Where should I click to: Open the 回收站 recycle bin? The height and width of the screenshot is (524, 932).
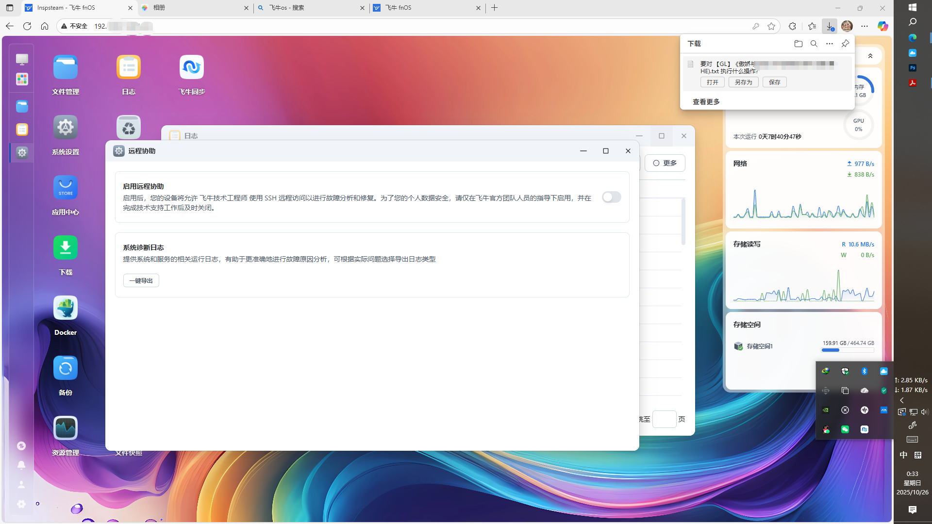(x=128, y=127)
